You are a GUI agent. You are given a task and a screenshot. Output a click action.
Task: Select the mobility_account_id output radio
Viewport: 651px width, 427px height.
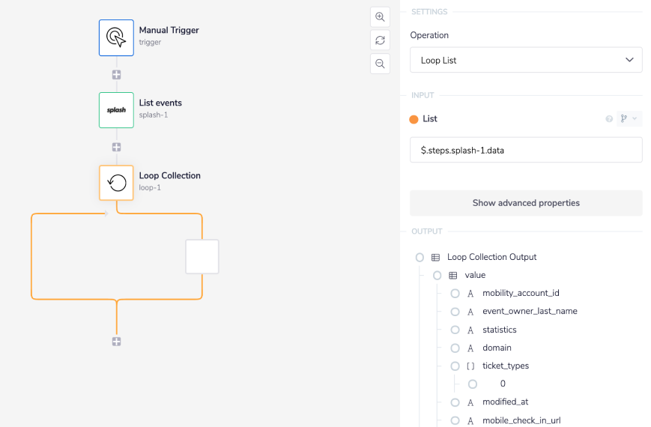coord(455,294)
